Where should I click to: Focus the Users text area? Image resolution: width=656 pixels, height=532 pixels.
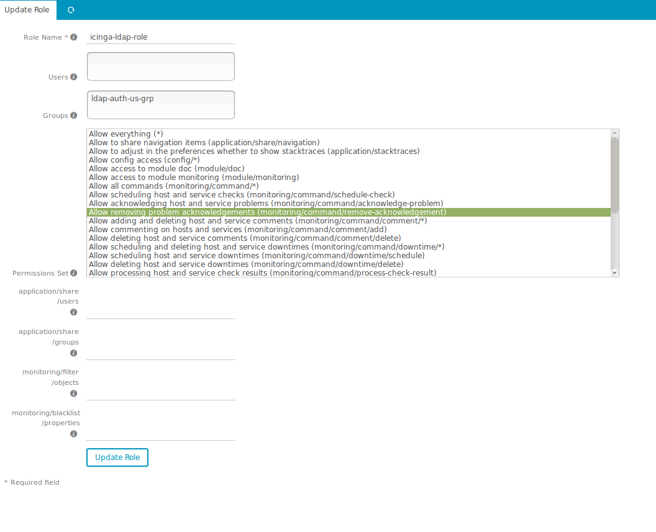(x=160, y=66)
